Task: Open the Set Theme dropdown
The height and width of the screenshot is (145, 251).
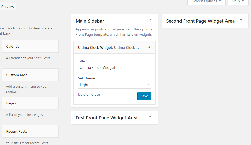Action: click(115, 85)
